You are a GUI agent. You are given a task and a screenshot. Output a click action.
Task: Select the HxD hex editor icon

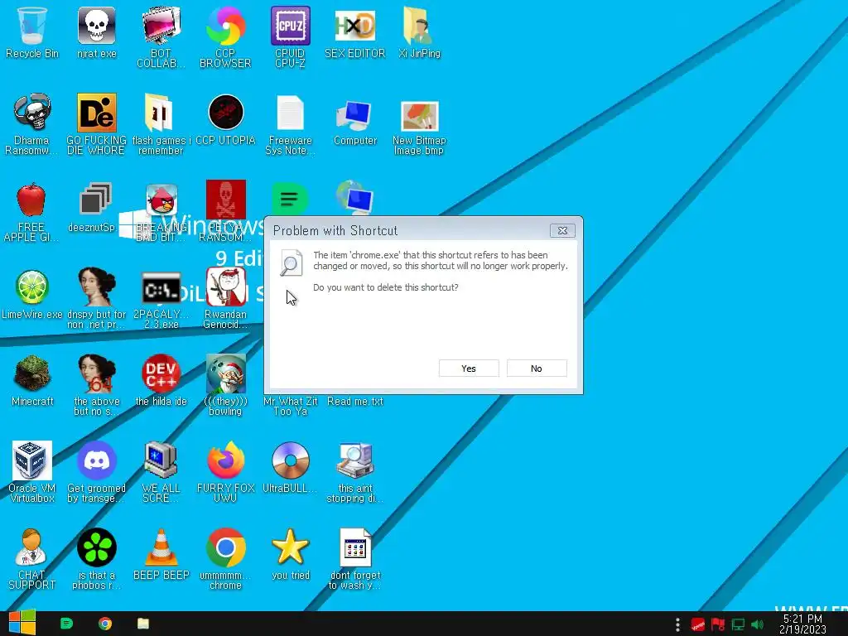pos(354,26)
